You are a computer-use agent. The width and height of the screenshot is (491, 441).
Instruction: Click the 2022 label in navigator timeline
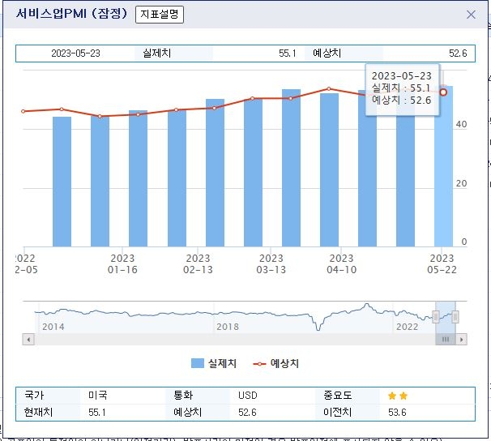407,327
